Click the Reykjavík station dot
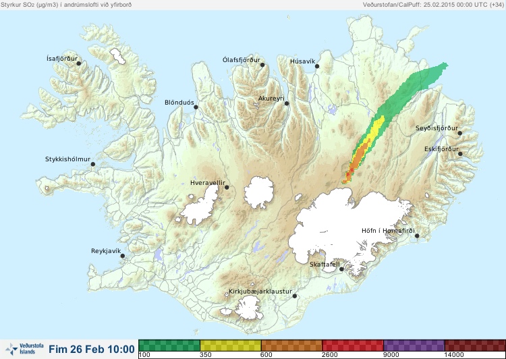The image size is (506, 359). [123, 256]
